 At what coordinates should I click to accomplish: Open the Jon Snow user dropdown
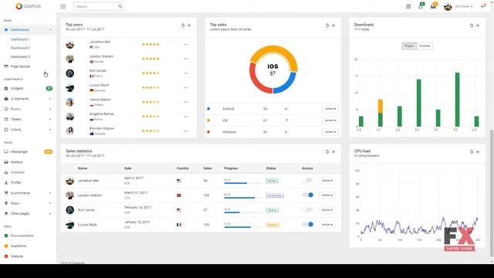pyautogui.click(x=458, y=6)
